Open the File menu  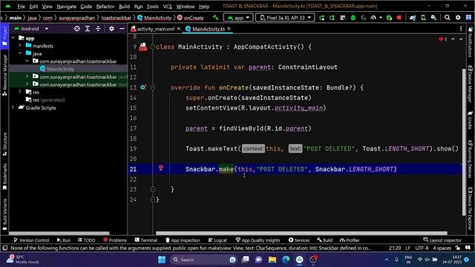click(22, 6)
